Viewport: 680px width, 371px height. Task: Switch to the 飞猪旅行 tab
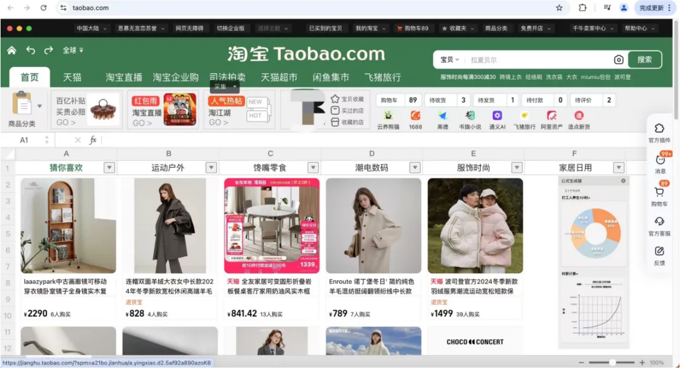click(x=383, y=77)
